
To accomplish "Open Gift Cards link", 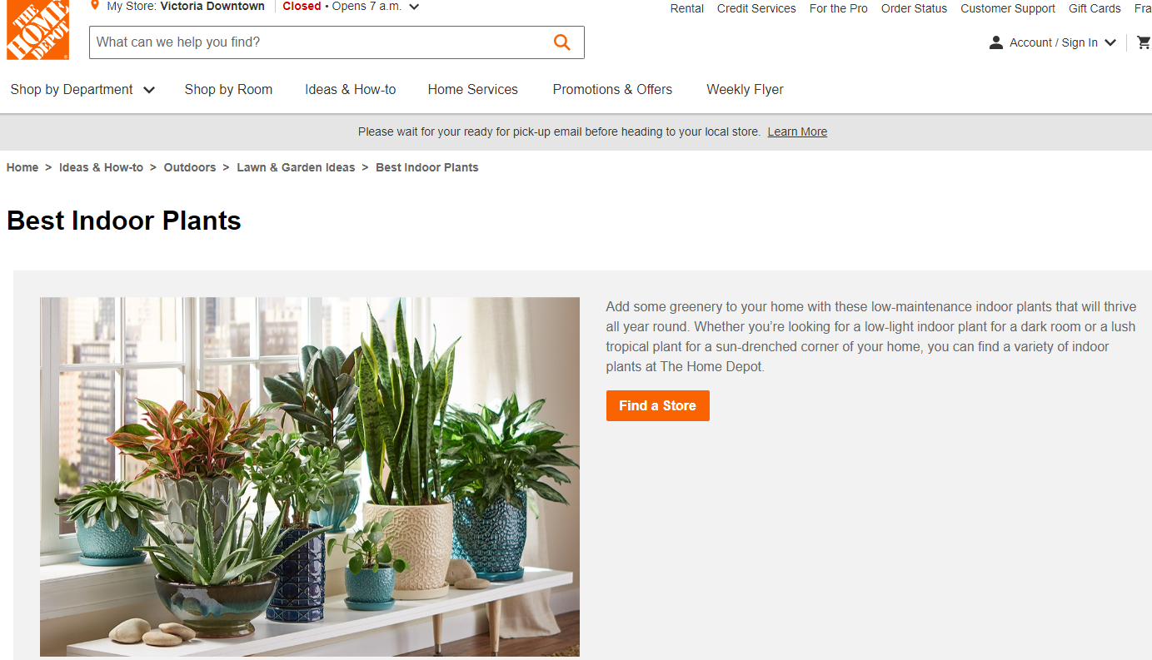I will 1095,8.
